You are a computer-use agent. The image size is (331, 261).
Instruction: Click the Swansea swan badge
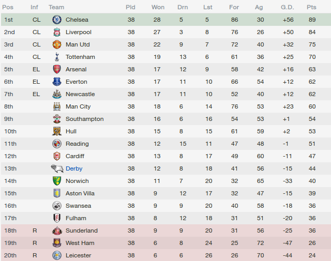(x=57, y=206)
